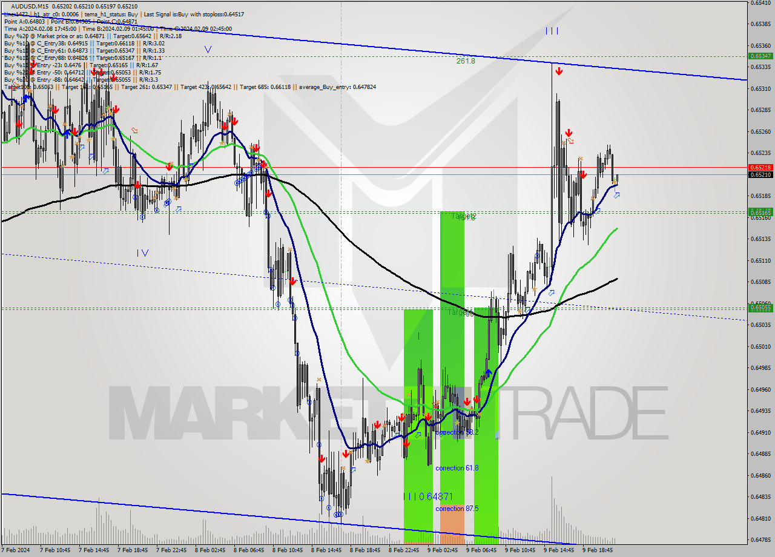Image resolution: width=775 pixels, height=557 pixels.
Task: Click the 0.65310 price axis label
Action: [760, 88]
